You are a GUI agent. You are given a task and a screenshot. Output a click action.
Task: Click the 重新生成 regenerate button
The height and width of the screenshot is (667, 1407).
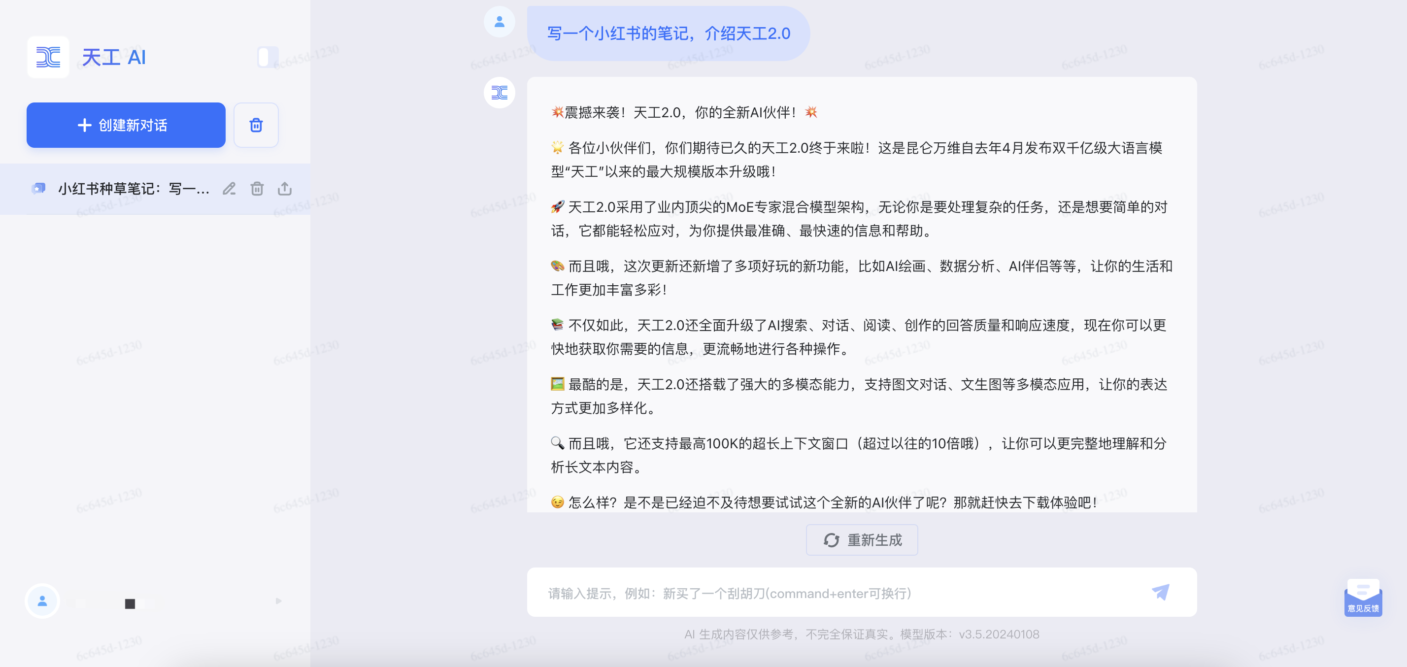(861, 540)
